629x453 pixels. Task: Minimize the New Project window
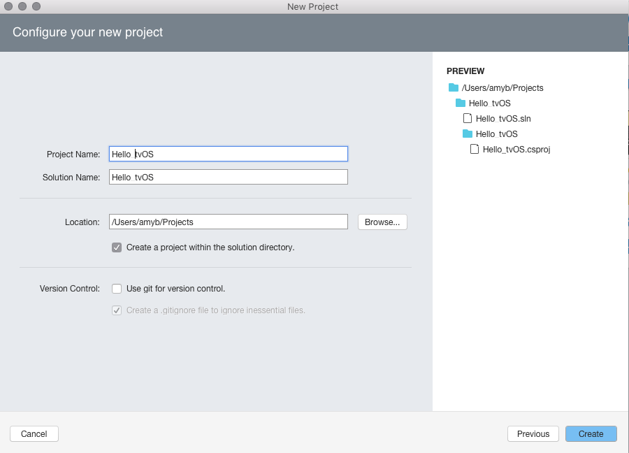coord(22,6)
